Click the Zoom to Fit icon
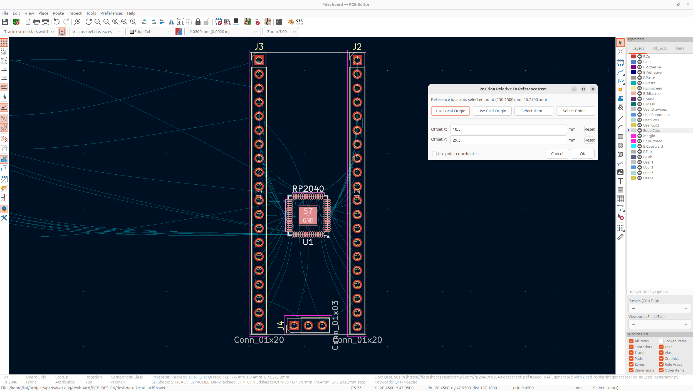The image size is (693, 391). [115, 22]
